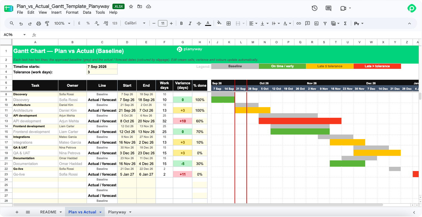Open Plan vs Actual tab dropdown arrow

(100, 212)
